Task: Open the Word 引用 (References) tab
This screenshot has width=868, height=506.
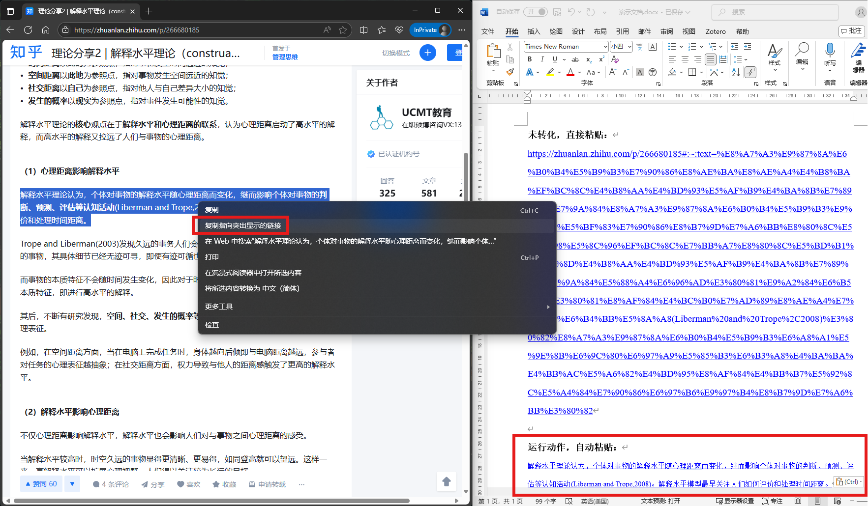Action: pos(622,31)
